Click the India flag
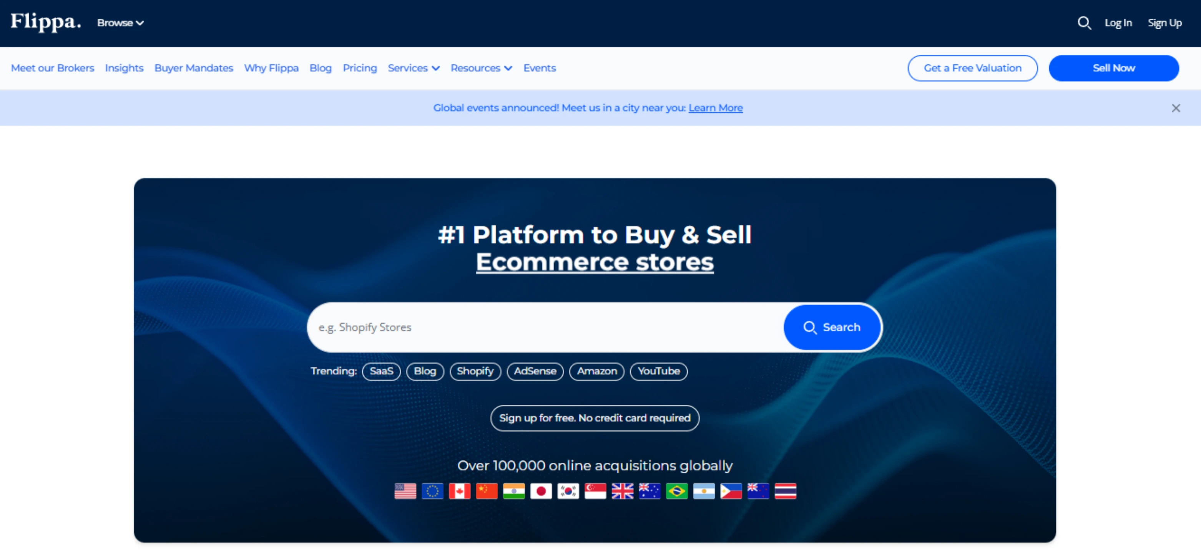This screenshot has height=558, width=1201. pos(513,491)
